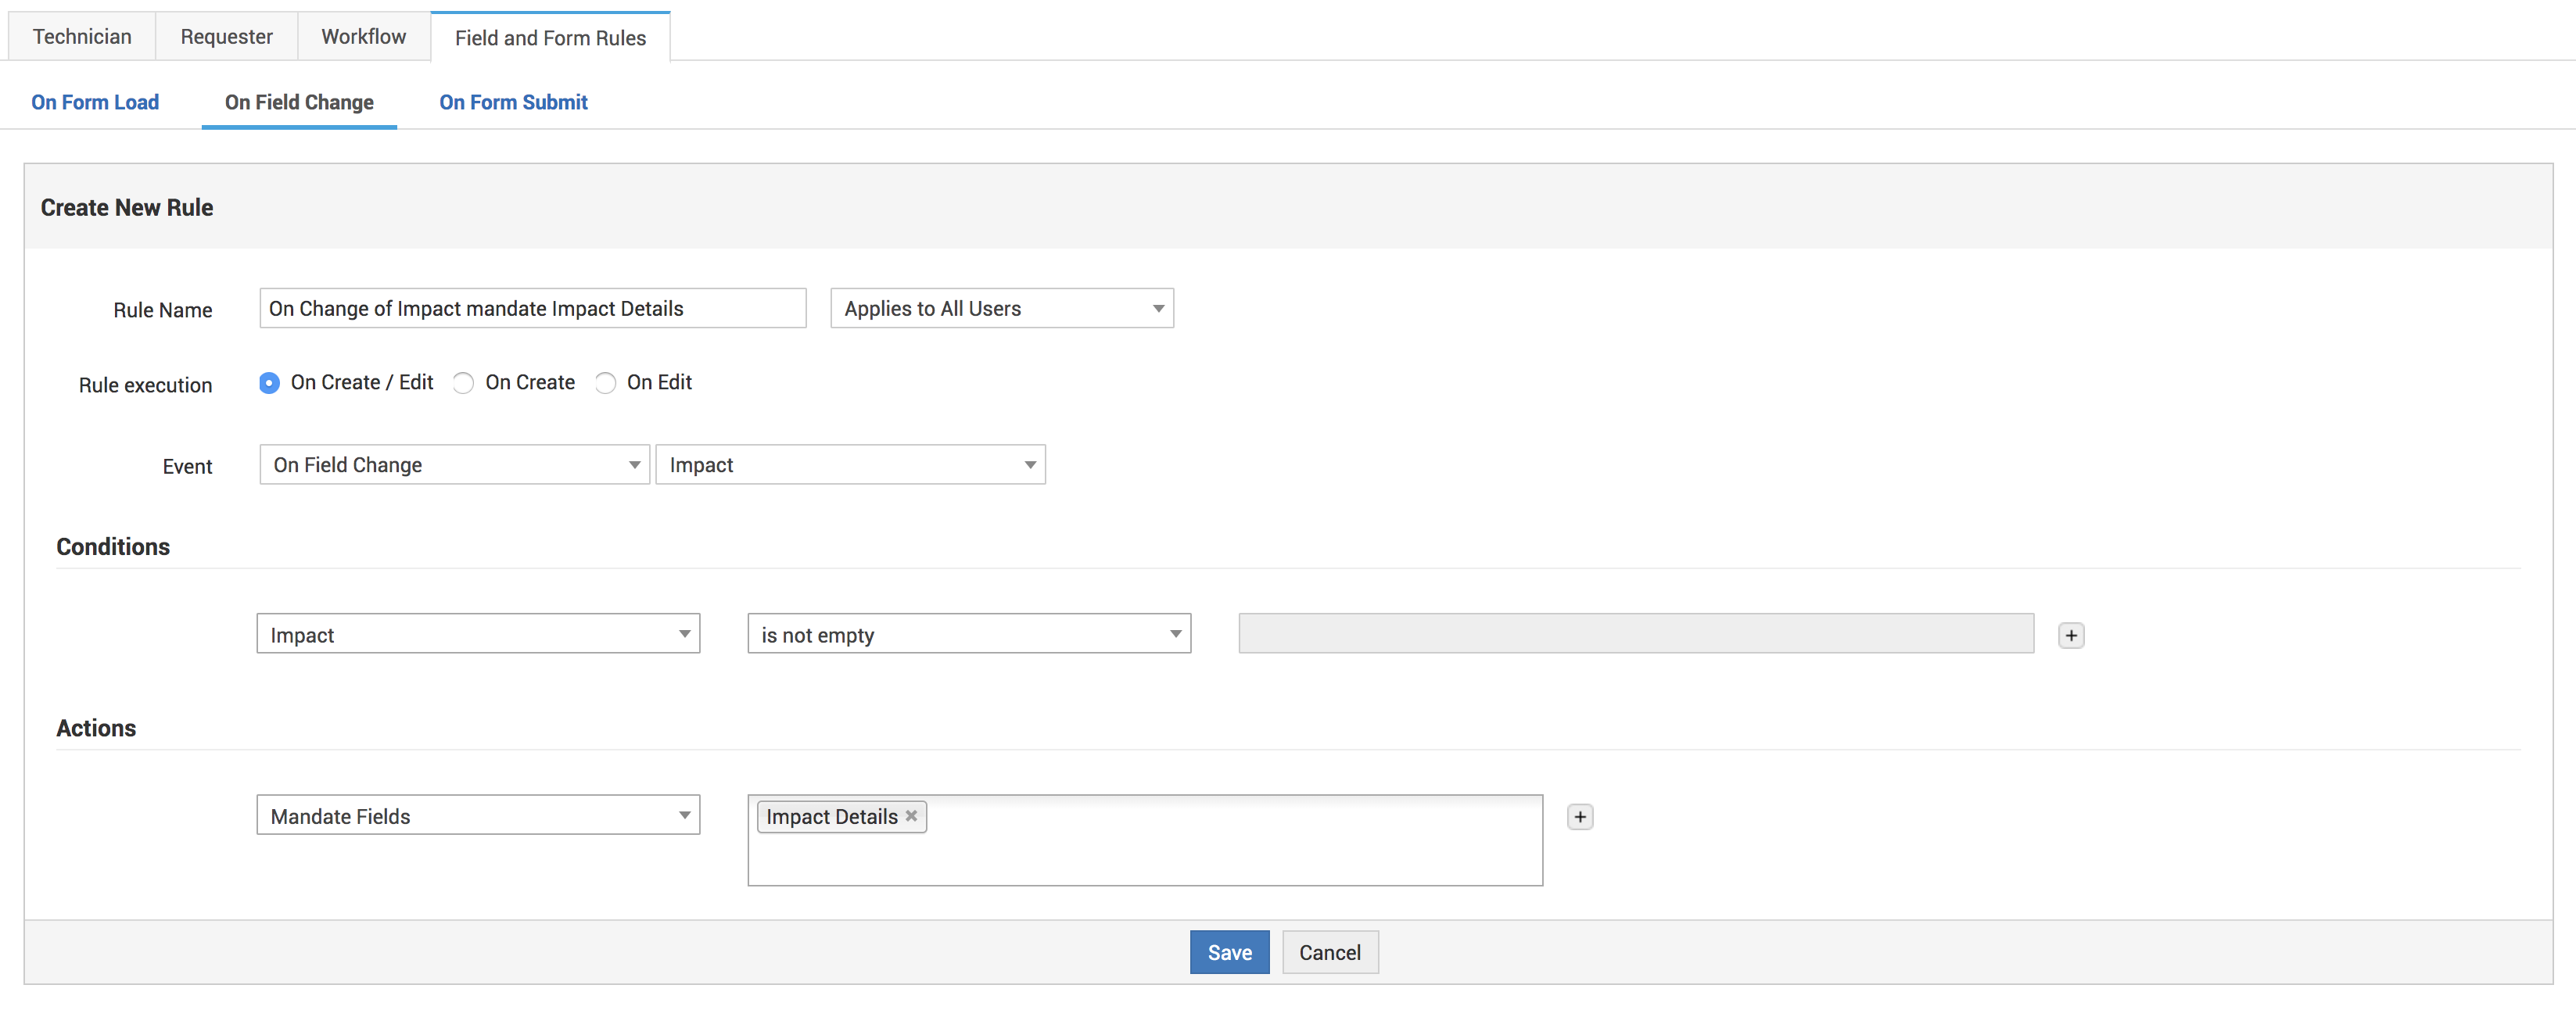Click the Rule Name text field
Viewport: 2576px width, 1010px height.
coord(532,308)
